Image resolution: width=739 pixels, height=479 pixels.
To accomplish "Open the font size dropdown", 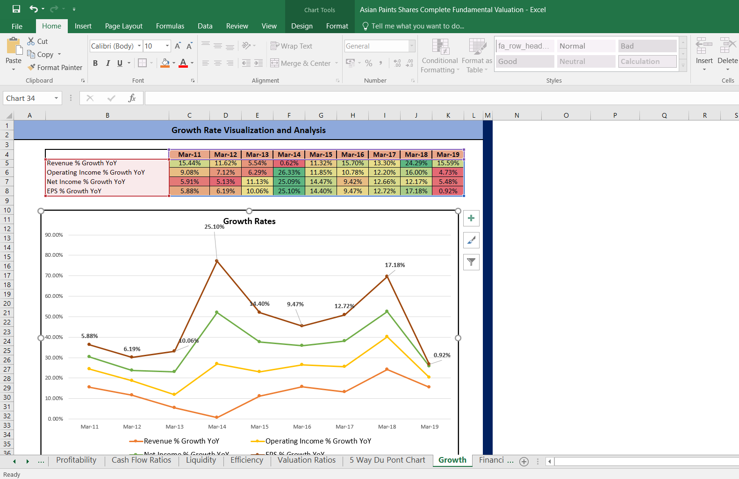I will [x=167, y=46].
